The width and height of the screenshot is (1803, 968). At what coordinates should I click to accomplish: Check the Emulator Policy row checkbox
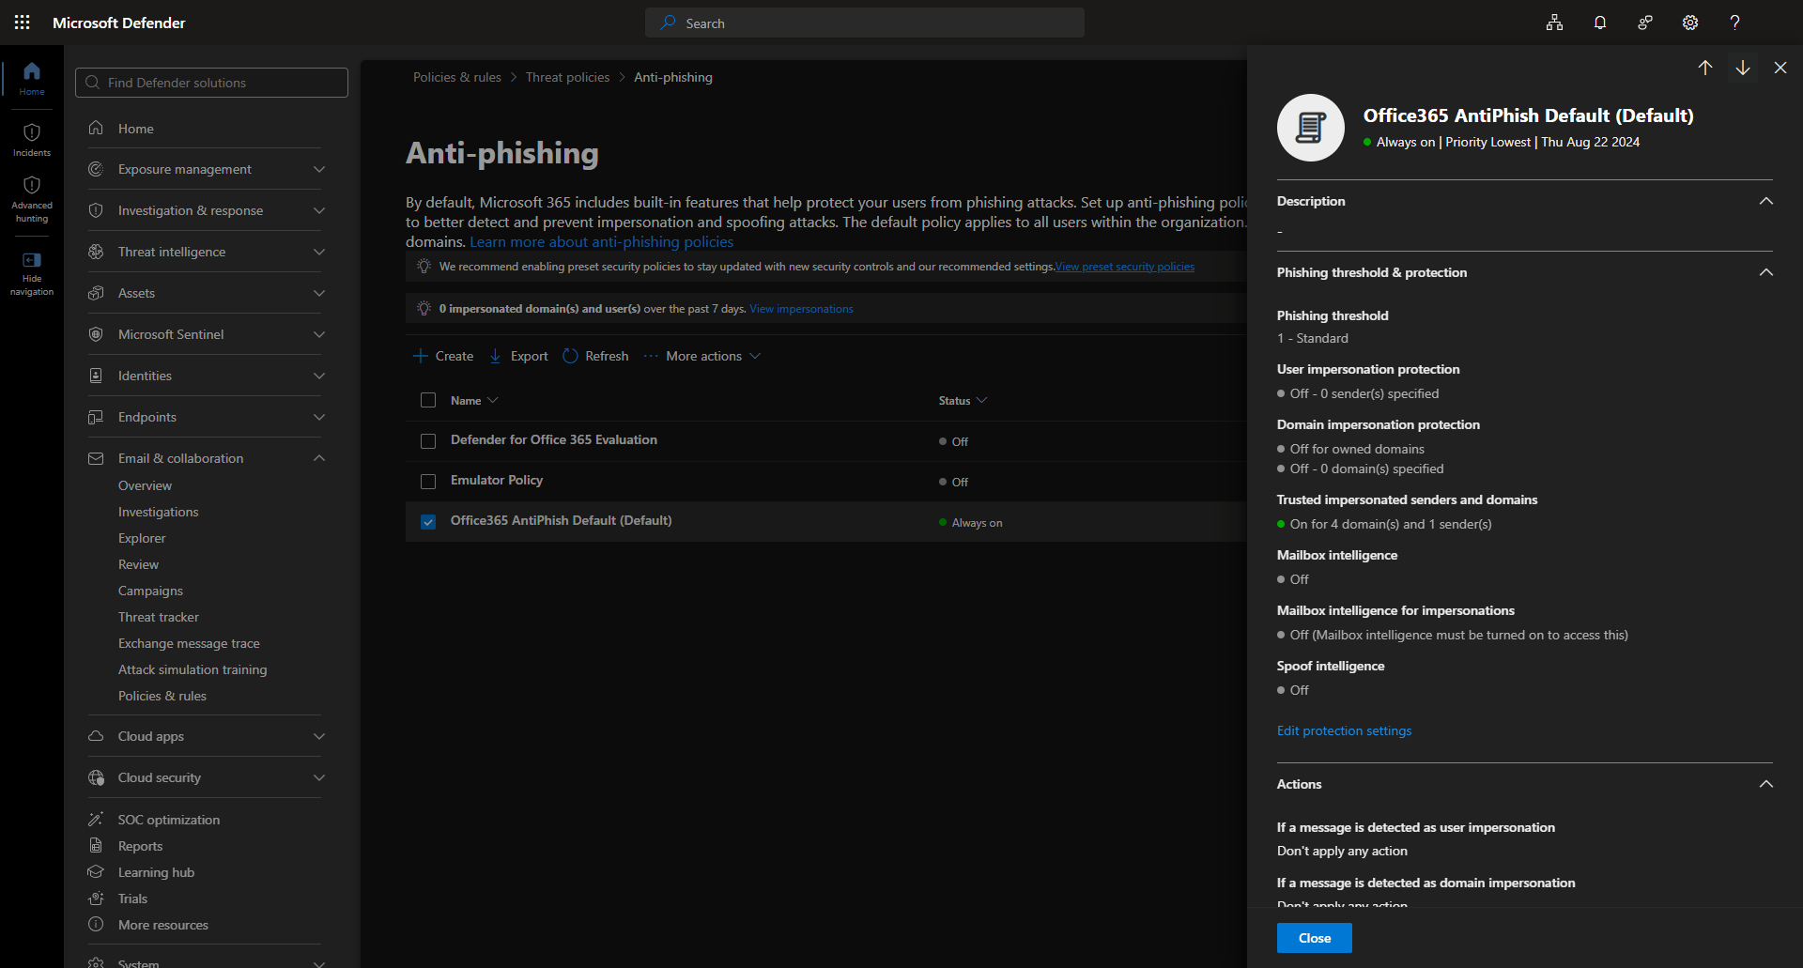click(x=428, y=482)
